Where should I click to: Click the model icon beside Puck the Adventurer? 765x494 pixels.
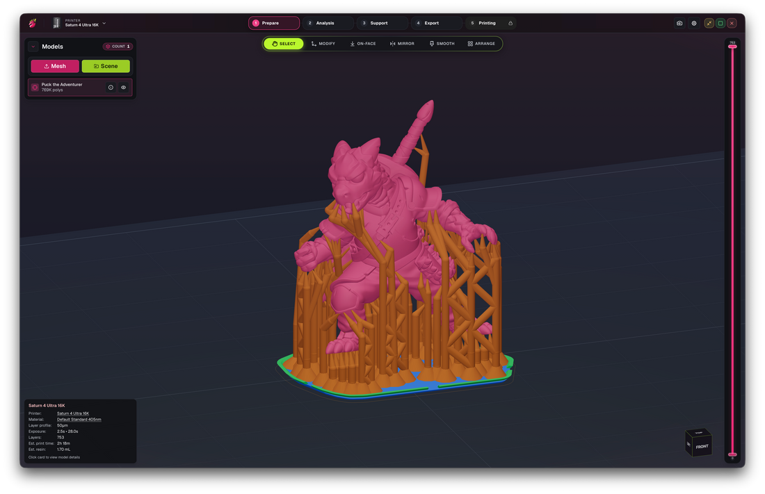pyautogui.click(x=35, y=88)
